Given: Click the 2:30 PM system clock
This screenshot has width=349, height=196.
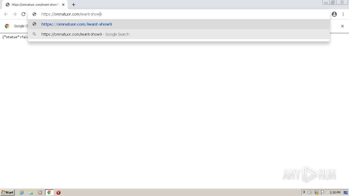Looking at the screenshot, I should point(335,192).
